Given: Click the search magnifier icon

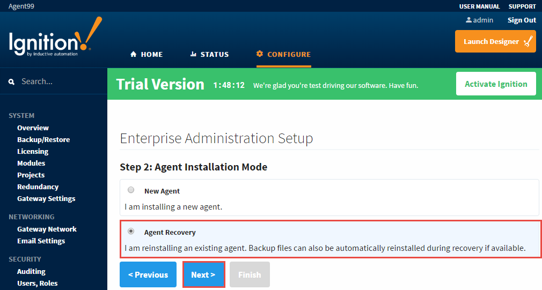Looking at the screenshot, I should click(x=11, y=82).
